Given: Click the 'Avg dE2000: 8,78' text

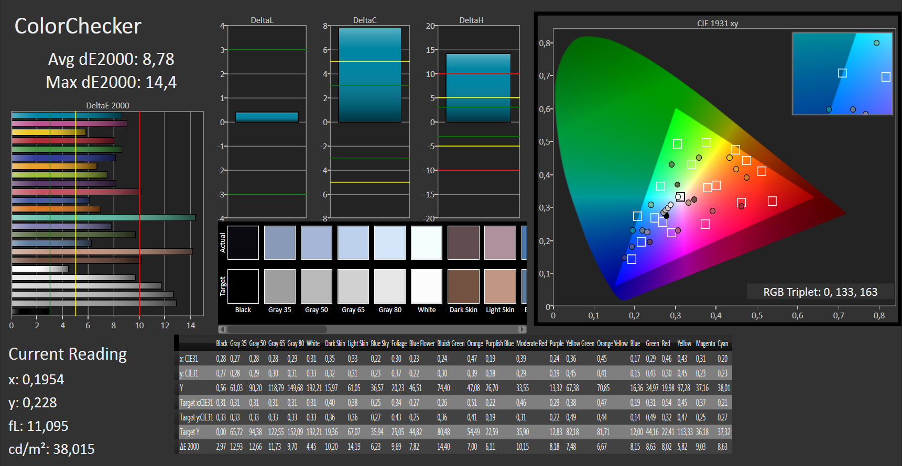Looking at the screenshot, I should 111,59.
